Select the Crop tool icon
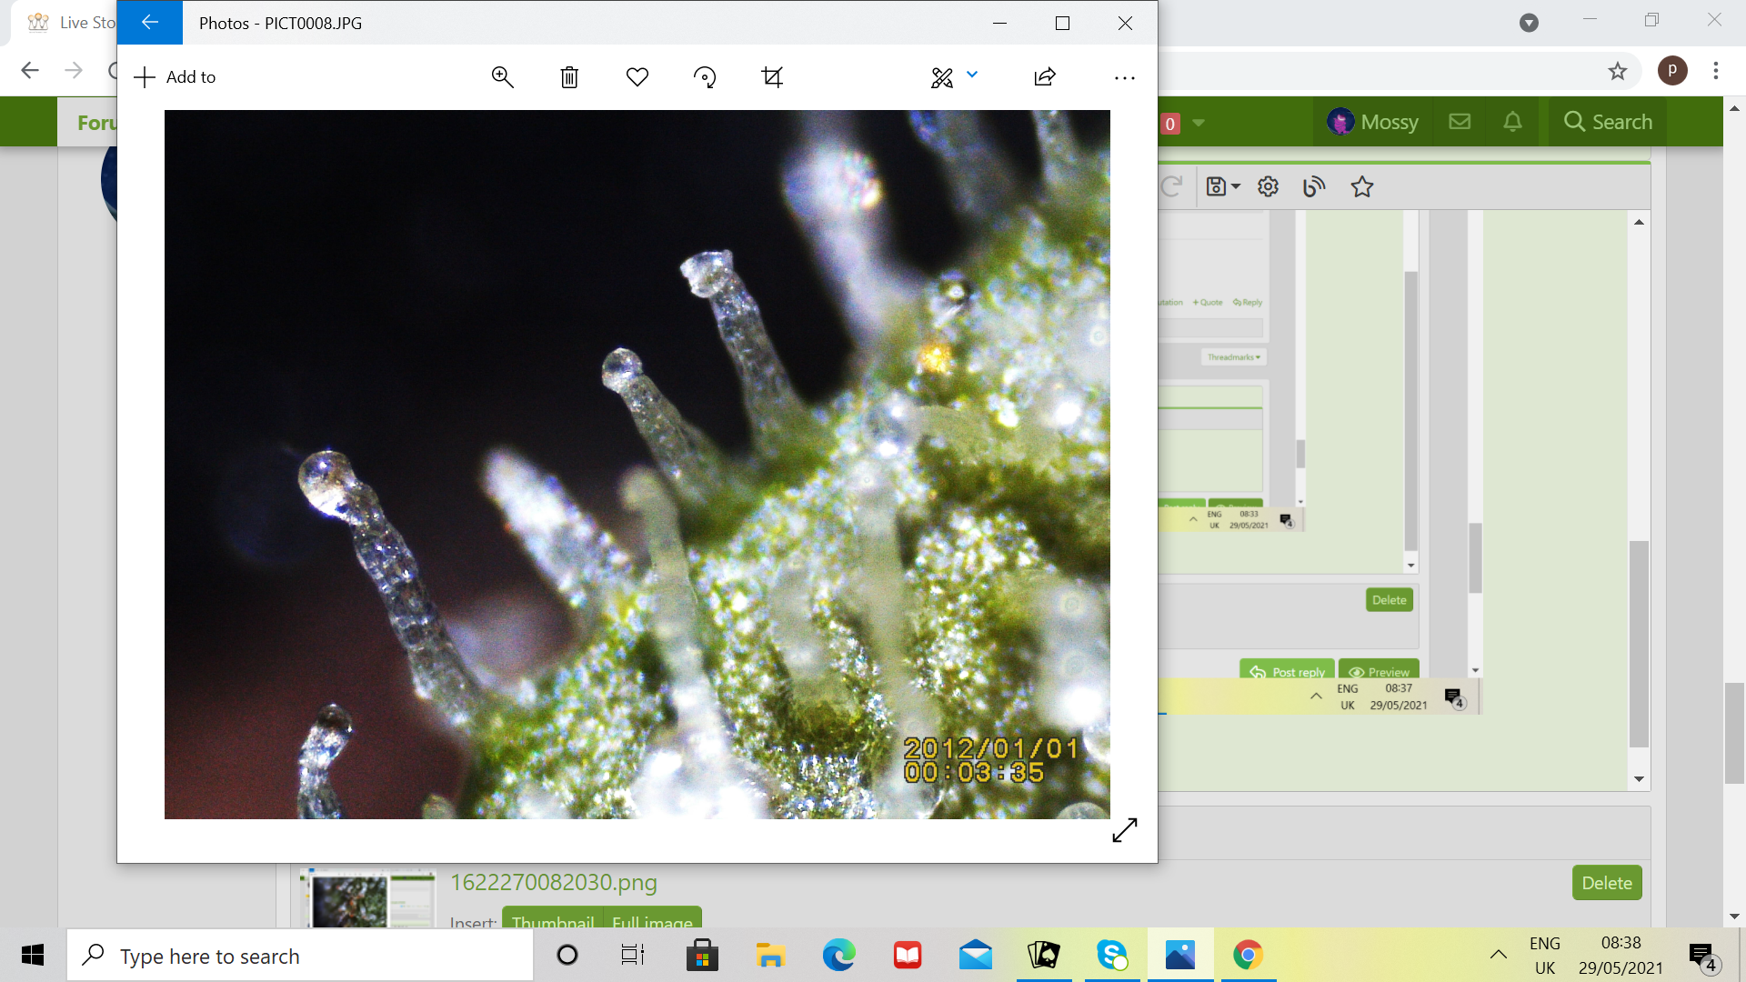 (772, 77)
